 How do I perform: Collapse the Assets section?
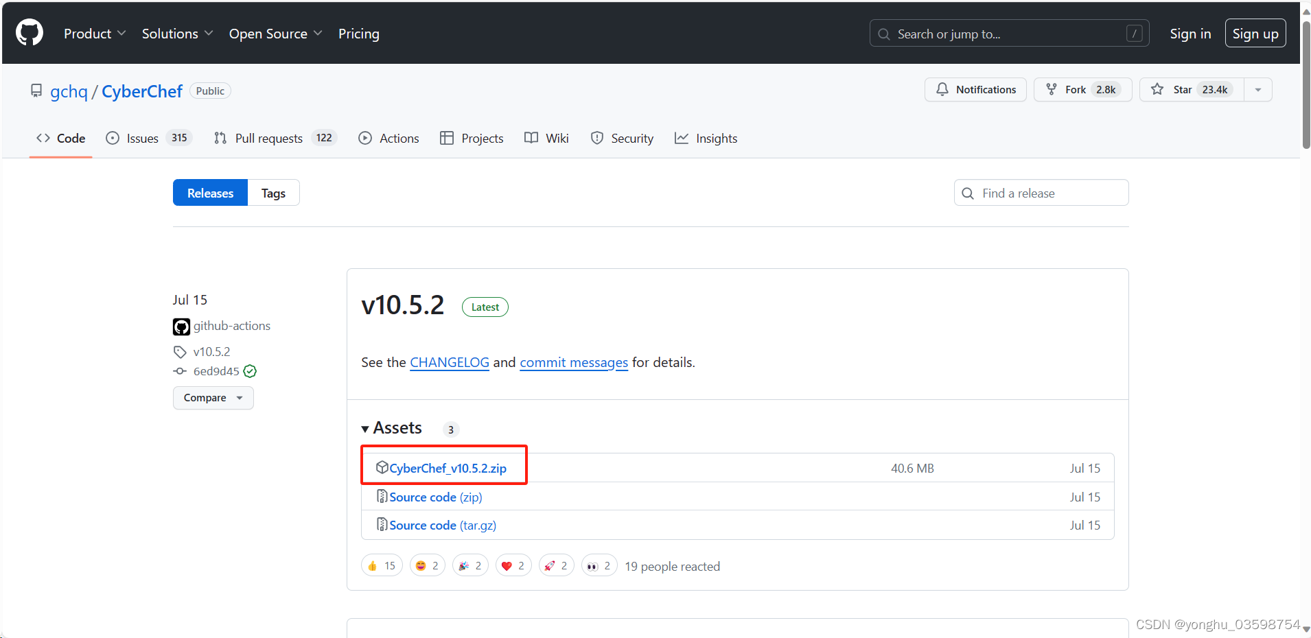pyautogui.click(x=392, y=428)
